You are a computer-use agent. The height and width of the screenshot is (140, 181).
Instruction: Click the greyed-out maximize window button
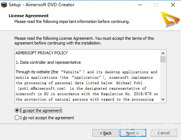point(156,5)
